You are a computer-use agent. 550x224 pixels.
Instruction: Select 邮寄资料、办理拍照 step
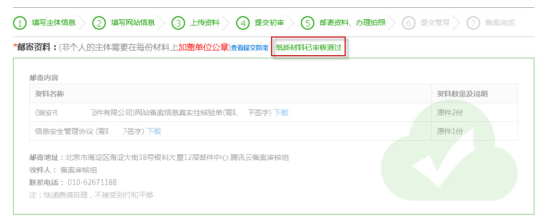pos(352,23)
